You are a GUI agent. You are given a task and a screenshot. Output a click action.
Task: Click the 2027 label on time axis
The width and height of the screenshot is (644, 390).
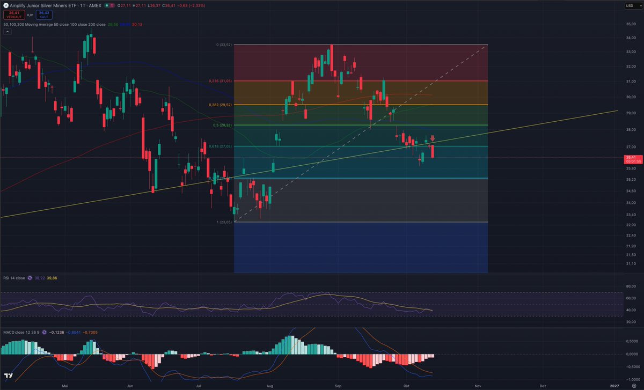616,385
